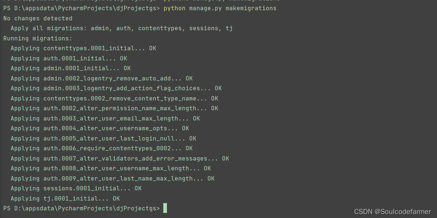Click the terminal cursor at the prompt

click(x=165, y=208)
